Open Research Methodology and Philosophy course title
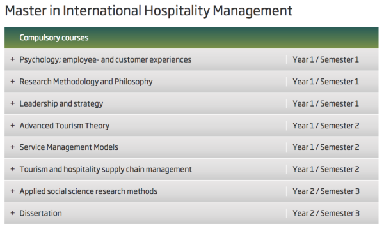Viewport: 384px width, 231px height. (86, 82)
